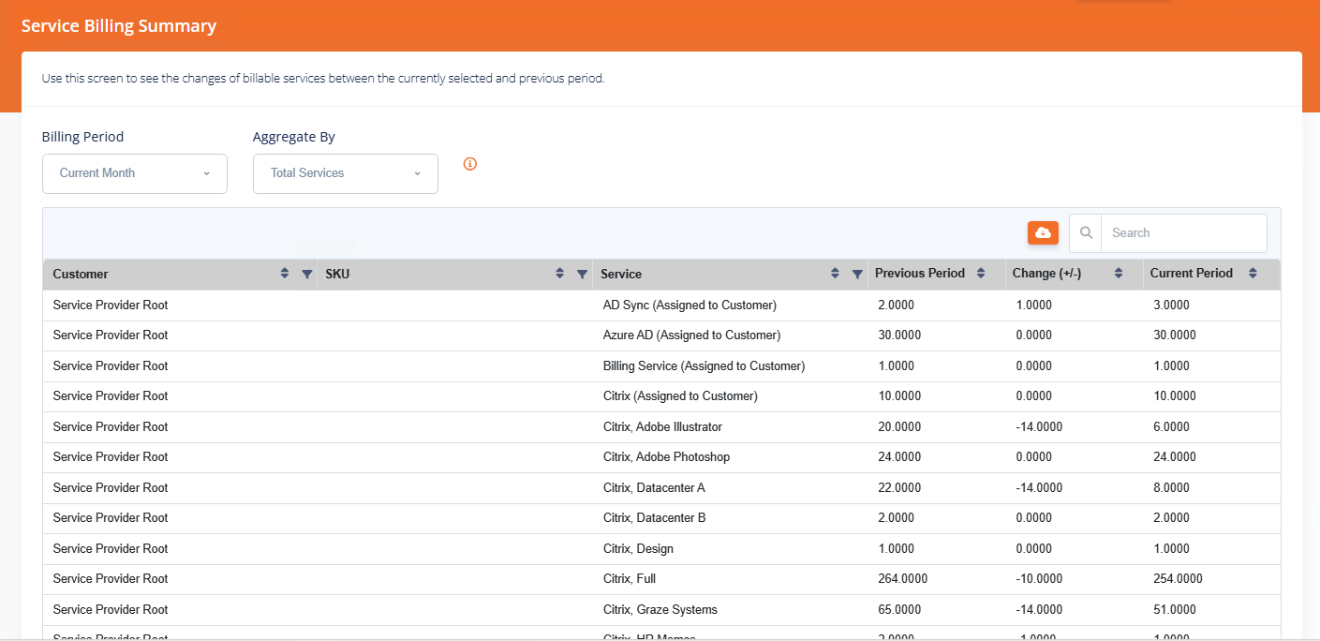
Task: Click the orange info icon beside Aggregate By
Action: coord(469,163)
